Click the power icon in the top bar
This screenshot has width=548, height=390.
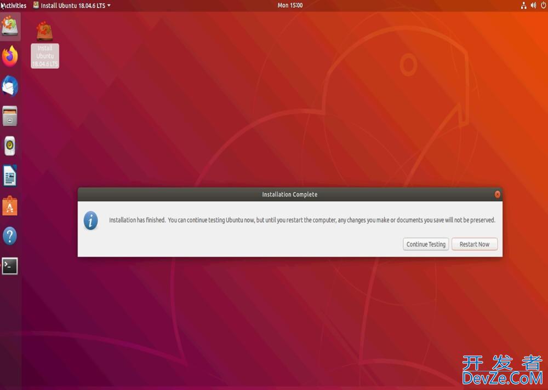coord(544,5)
